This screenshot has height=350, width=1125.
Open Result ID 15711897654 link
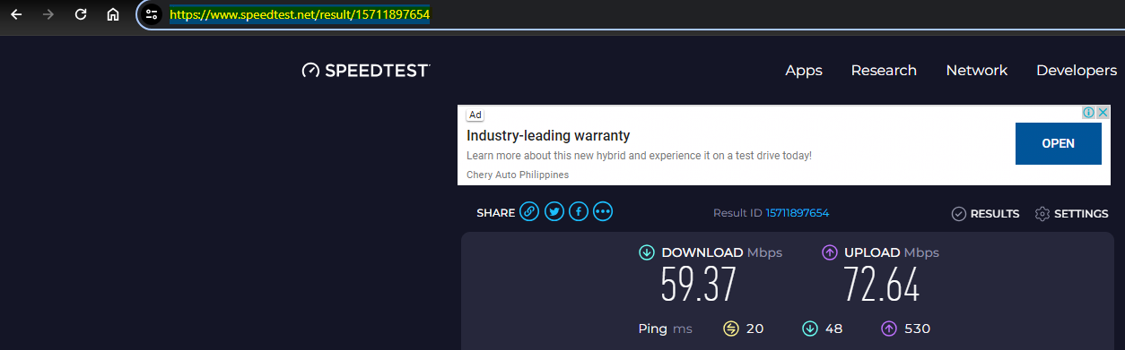point(798,213)
